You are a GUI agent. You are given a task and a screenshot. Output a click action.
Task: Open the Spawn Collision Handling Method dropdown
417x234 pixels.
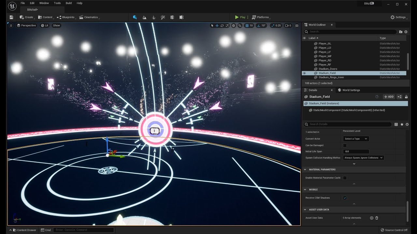(364, 158)
